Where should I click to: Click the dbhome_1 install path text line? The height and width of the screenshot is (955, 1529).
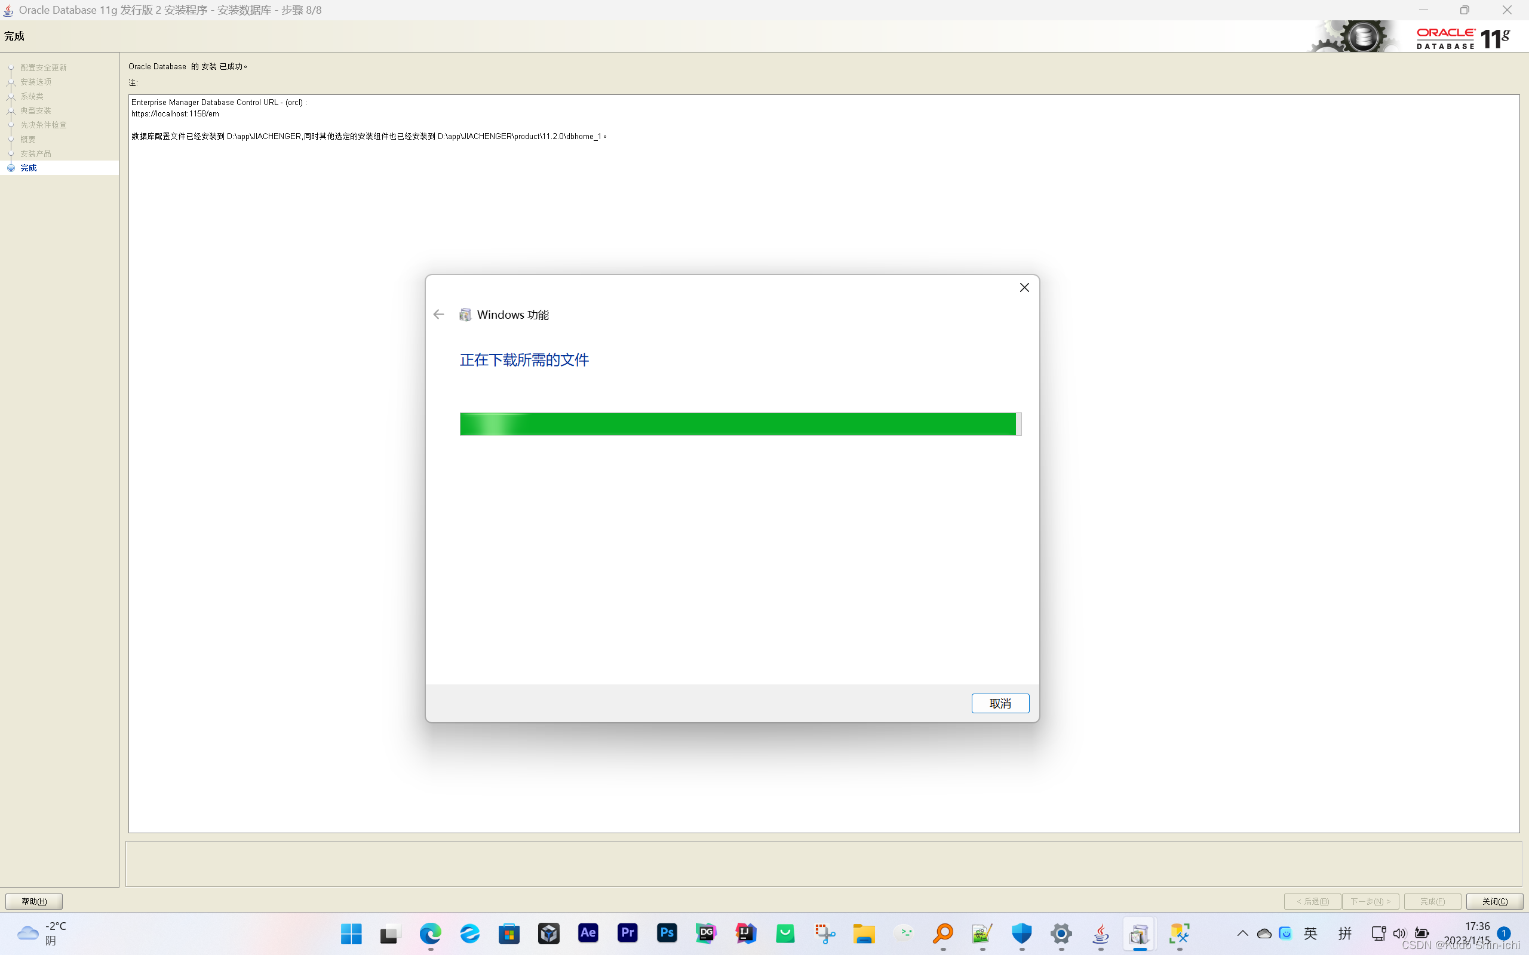pos(369,137)
